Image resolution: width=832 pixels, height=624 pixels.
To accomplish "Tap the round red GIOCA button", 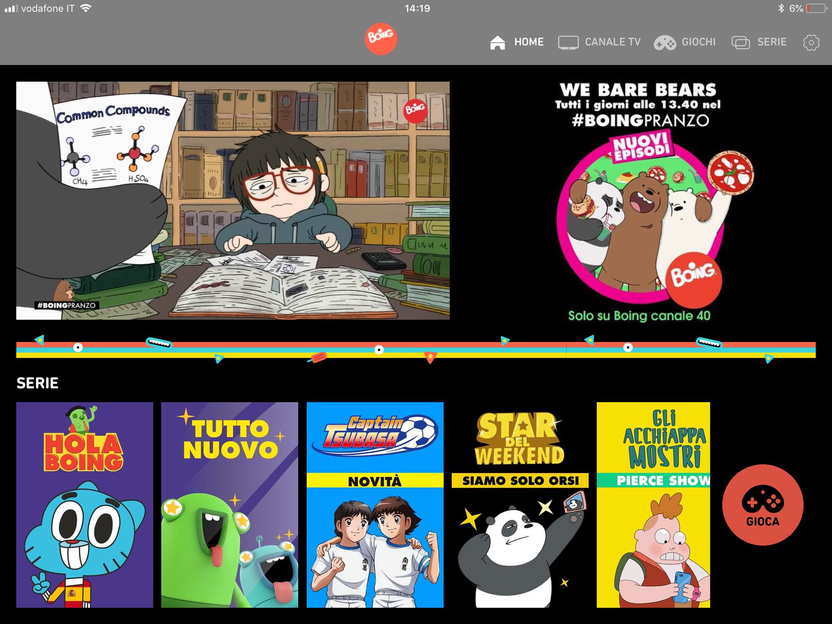I will [x=763, y=505].
